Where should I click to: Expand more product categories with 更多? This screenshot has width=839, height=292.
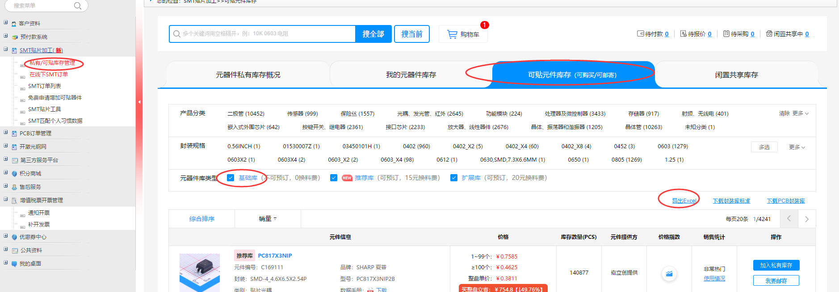pyautogui.click(x=800, y=113)
